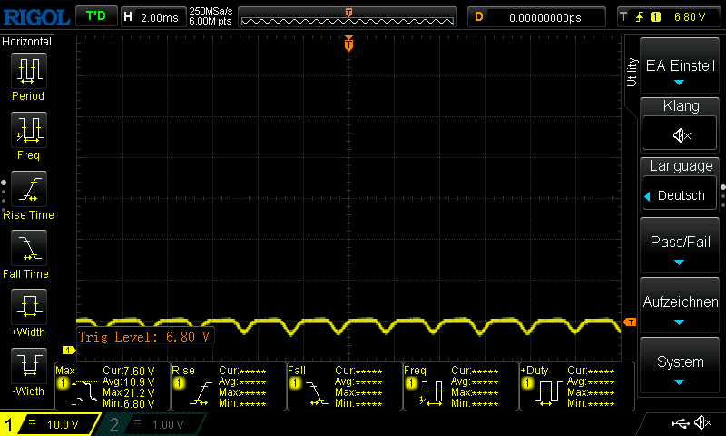Click the trigger level marker on right edge

tap(630, 322)
